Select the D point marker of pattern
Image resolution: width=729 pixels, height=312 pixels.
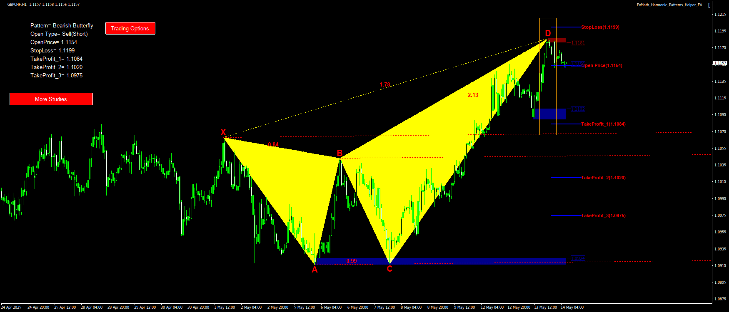[548, 33]
